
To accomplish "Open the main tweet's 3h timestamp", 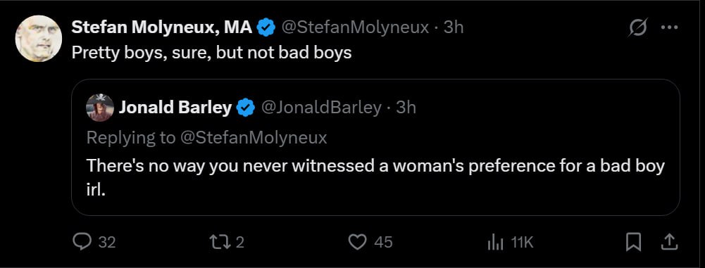I will 454,28.
